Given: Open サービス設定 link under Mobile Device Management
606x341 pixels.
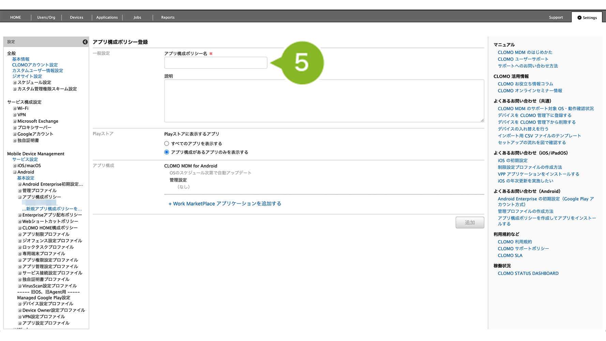Looking at the screenshot, I should pyautogui.click(x=25, y=159).
